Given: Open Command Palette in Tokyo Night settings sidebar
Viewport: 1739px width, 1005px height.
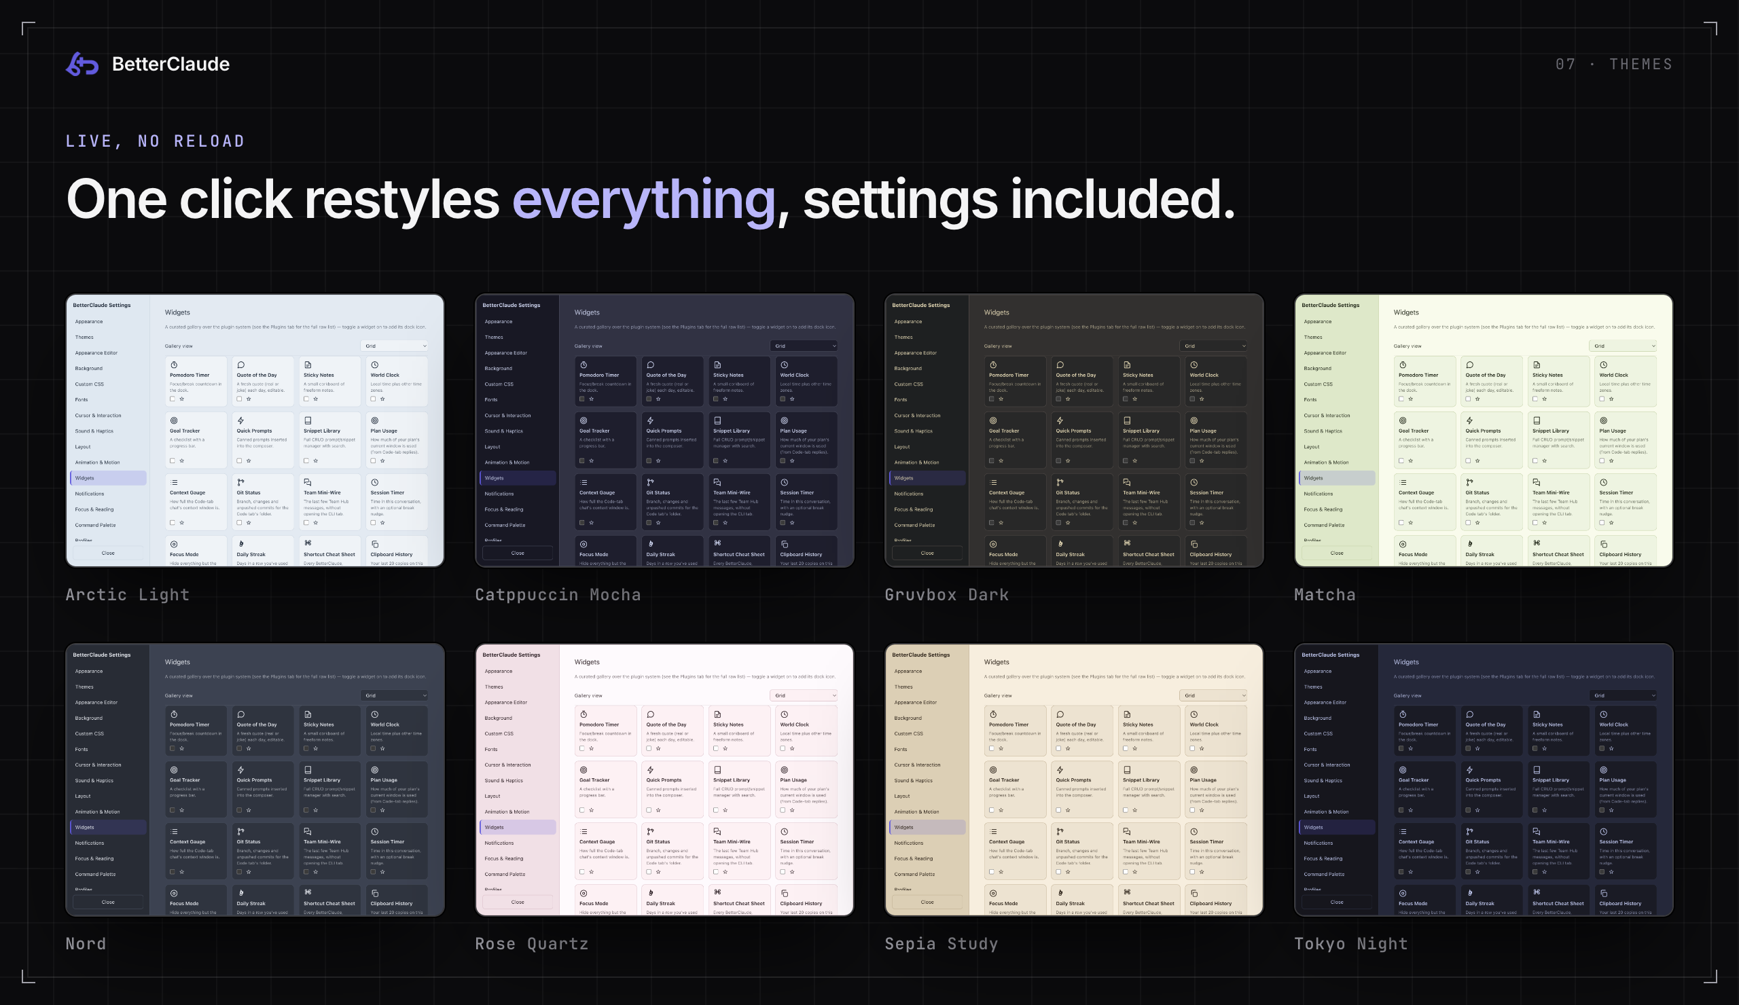Looking at the screenshot, I should pos(1337,874).
